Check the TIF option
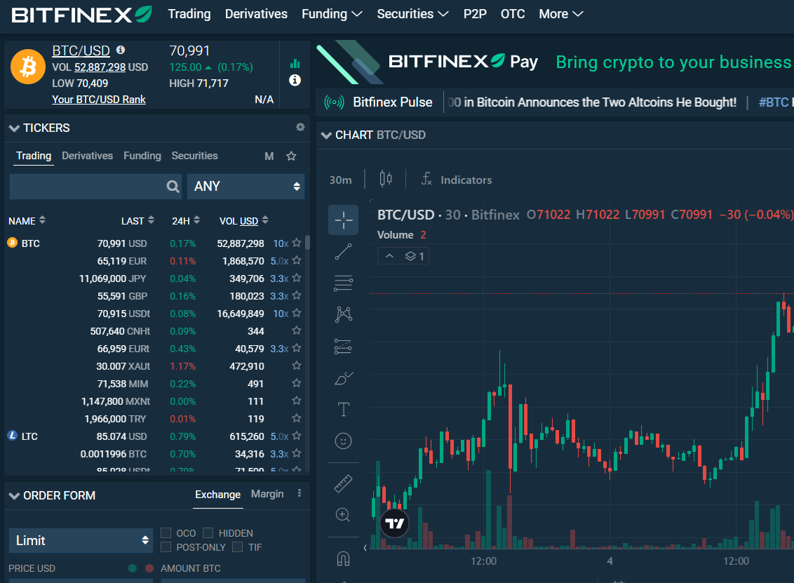The image size is (794, 583). coord(237,547)
